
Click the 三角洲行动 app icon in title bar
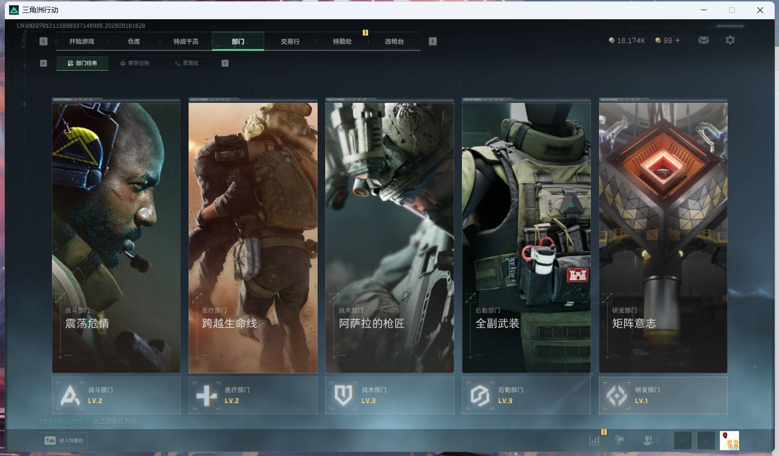14,10
